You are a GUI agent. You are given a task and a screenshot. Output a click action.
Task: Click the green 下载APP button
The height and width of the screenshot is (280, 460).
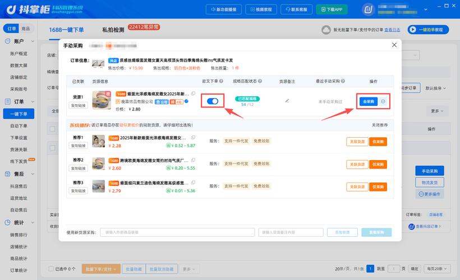(332, 10)
